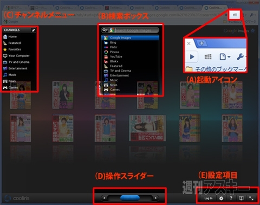Screen dimensions: 260x205
Task: Choose Blinkx in the search list
Action: click(x=130, y=61)
